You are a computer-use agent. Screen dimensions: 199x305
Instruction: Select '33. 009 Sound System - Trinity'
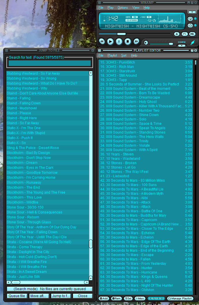[146, 141]
